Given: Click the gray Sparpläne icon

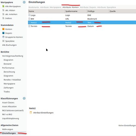Looking at the screenshot, I should (x=3, y=41).
